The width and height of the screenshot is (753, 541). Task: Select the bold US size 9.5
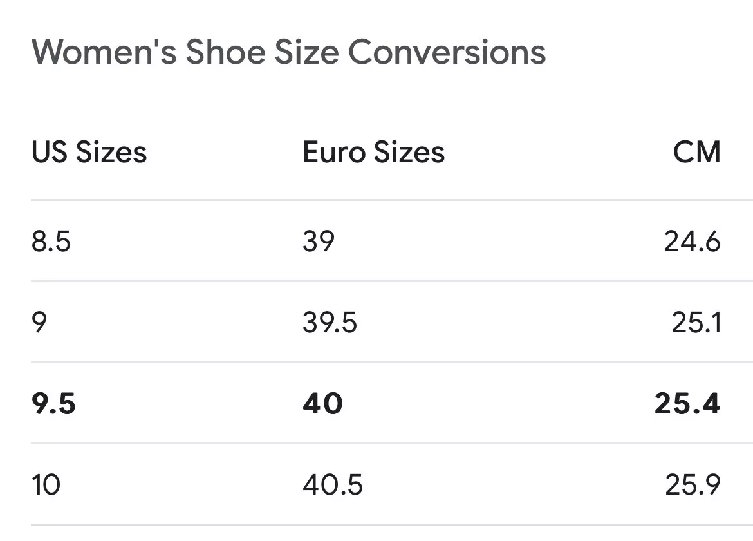coord(53,404)
